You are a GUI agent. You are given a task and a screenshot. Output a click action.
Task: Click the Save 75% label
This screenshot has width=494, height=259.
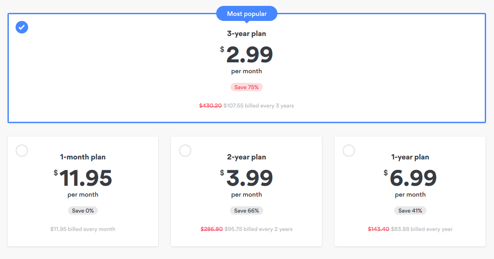pyautogui.click(x=246, y=87)
